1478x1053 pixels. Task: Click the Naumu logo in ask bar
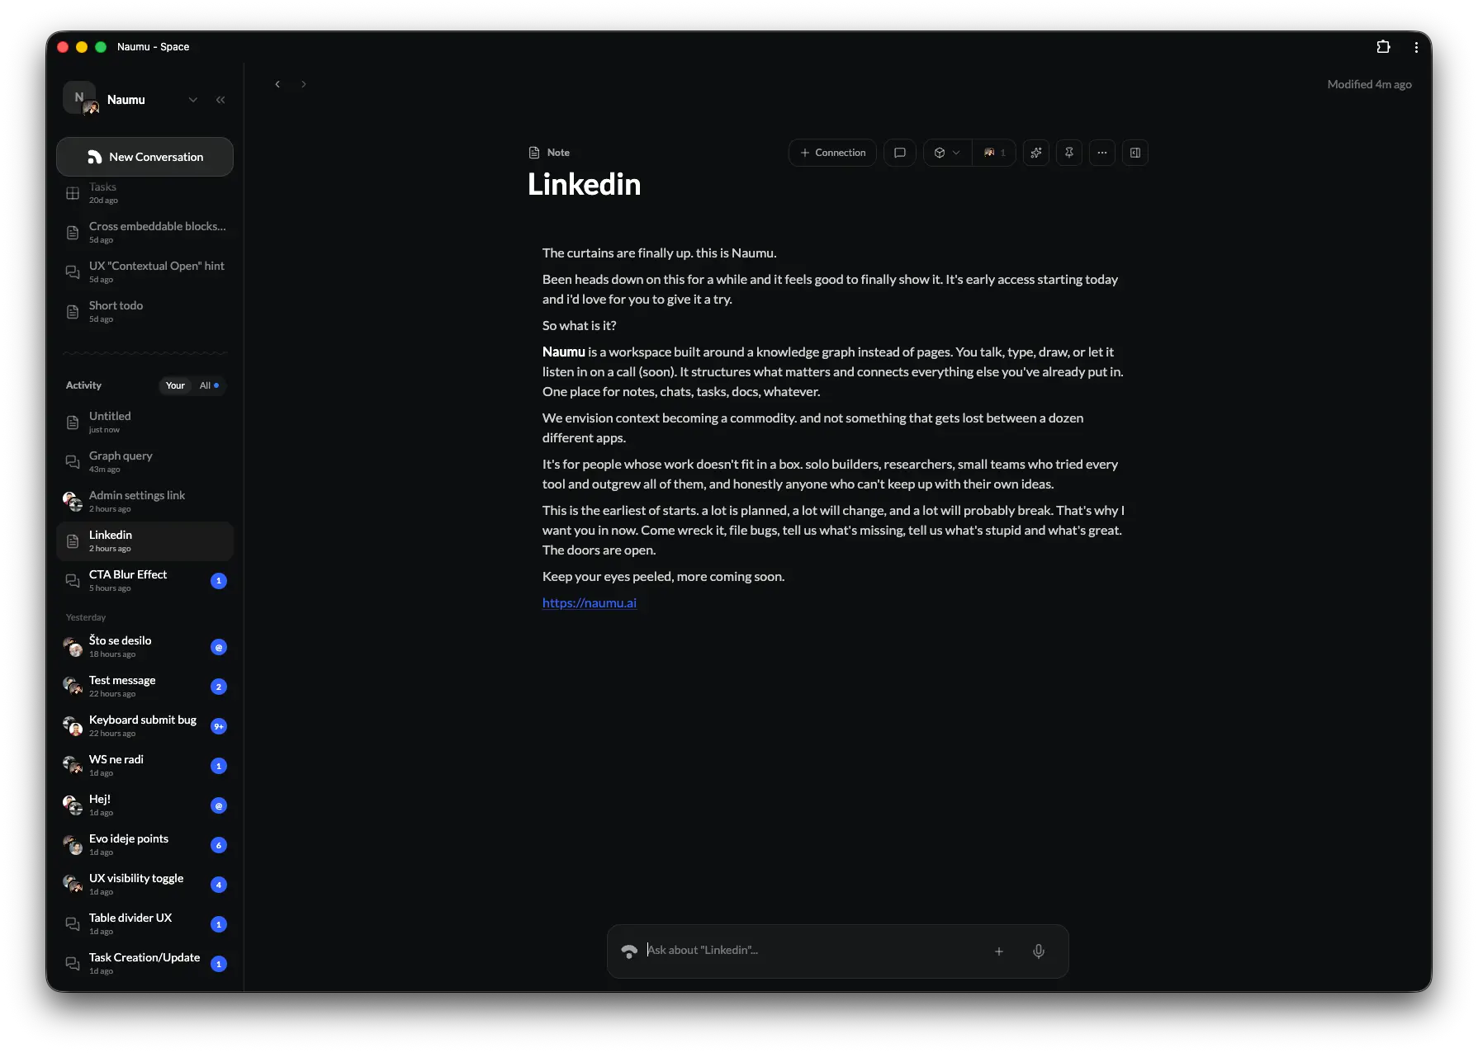(629, 951)
